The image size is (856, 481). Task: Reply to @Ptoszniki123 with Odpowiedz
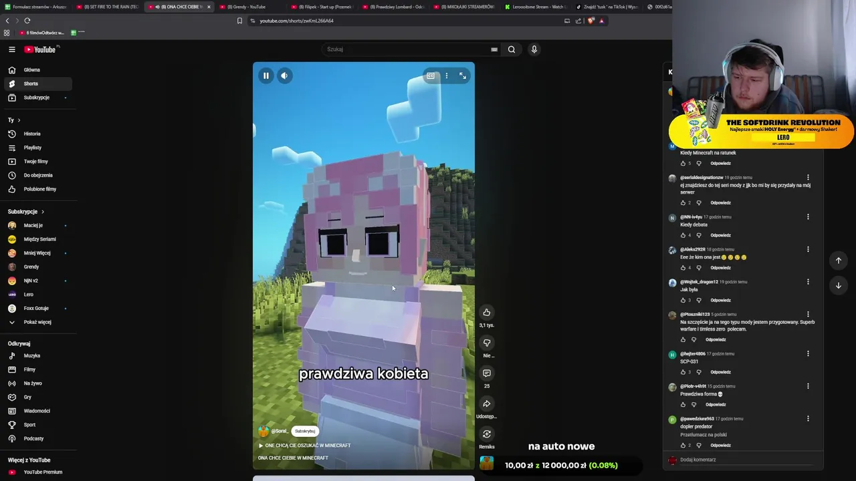[716, 339]
